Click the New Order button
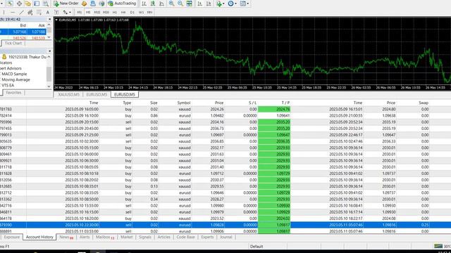This screenshot has width=451, height=253. (66, 4)
